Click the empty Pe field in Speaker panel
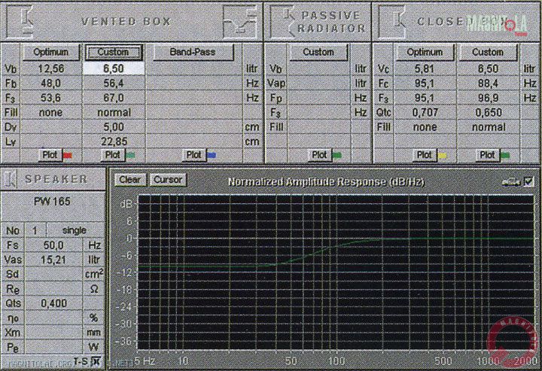This screenshot has height=371, width=542. [x=53, y=347]
